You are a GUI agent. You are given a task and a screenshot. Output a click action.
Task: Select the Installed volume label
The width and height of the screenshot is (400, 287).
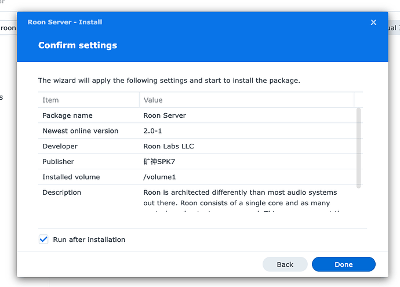pos(71,177)
